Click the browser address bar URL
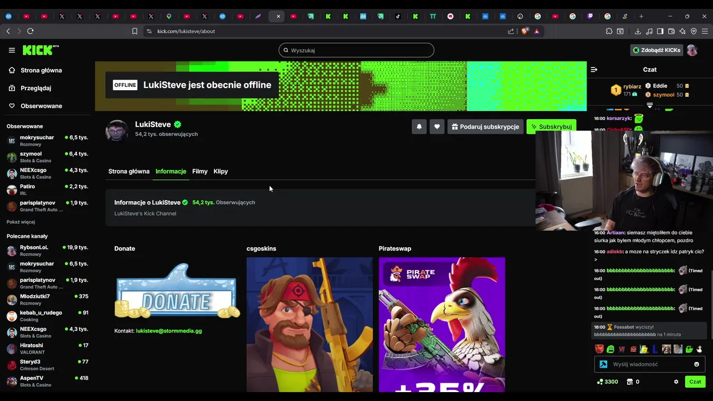713x401 pixels. (186, 31)
